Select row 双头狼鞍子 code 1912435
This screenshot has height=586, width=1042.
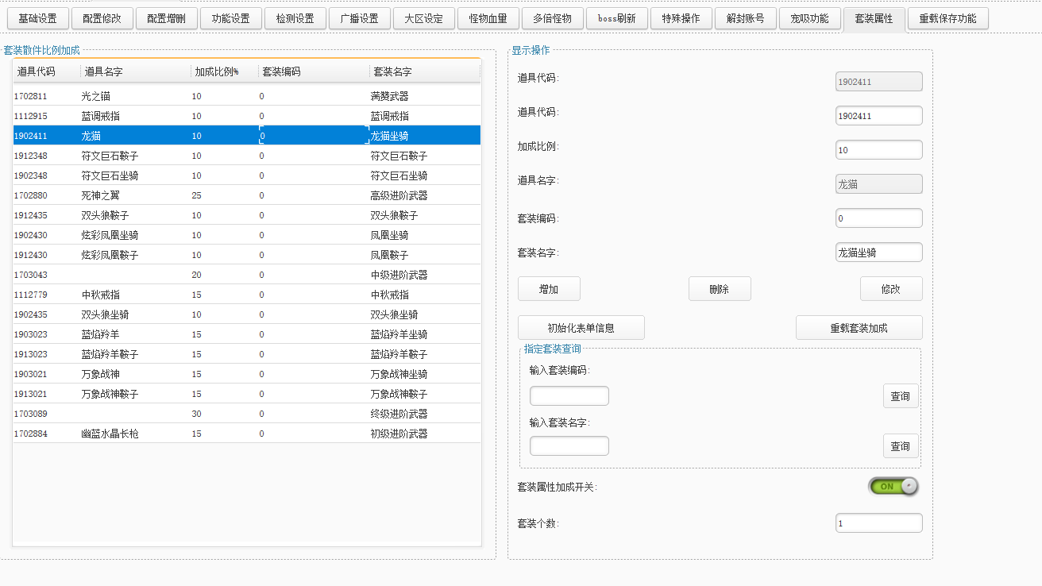click(x=247, y=215)
